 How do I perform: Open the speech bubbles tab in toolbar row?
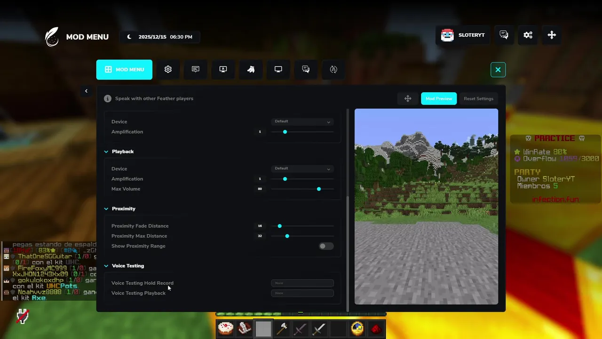306,70
